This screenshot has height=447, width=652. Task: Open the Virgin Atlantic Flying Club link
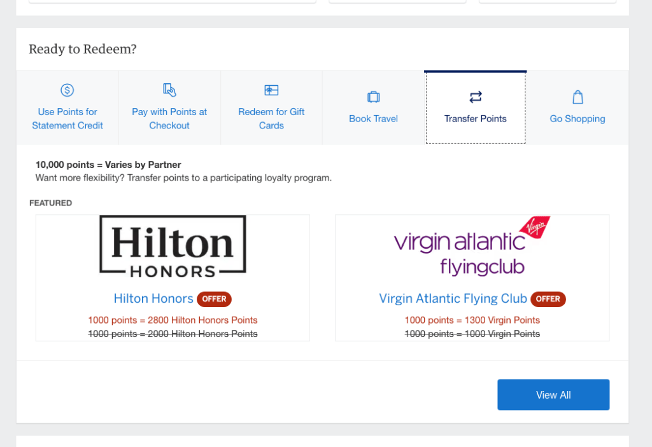[x=453, y=299]
